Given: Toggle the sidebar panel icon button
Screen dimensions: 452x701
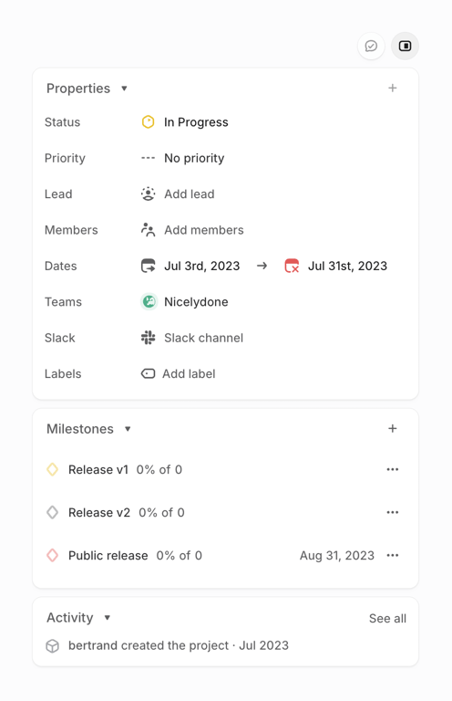Looking at the screenshot, I should (405, 46).
